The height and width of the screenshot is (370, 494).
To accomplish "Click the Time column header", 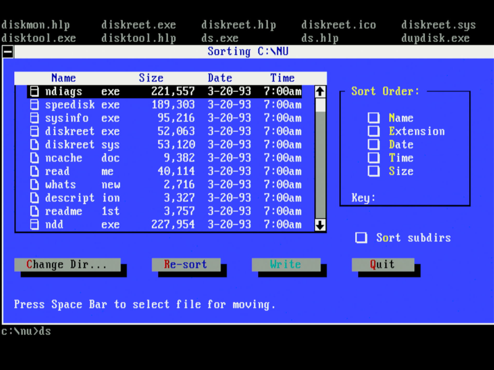I will 282,78.
